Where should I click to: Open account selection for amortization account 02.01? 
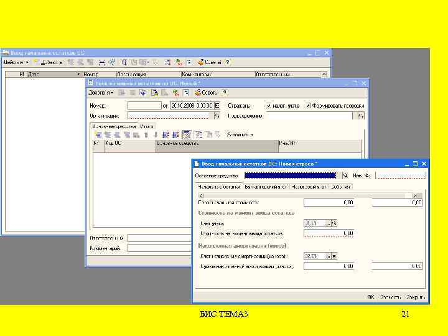(x=328, y=256)
